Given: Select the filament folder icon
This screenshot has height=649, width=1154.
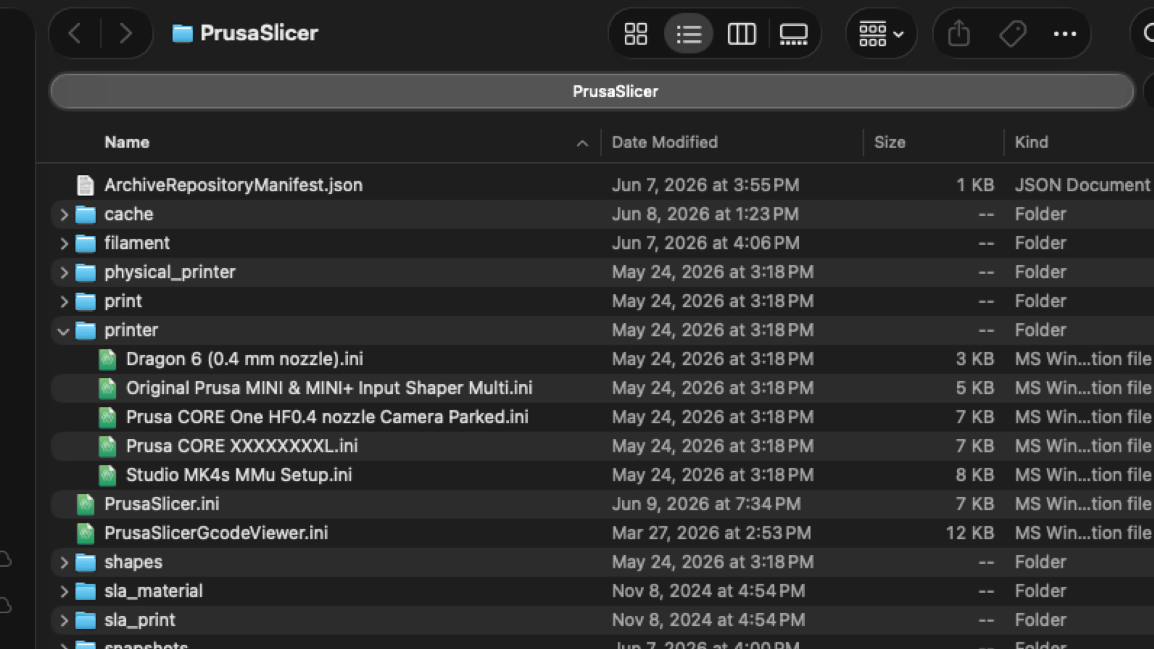Looking at the screenshot, I should (x=85, y=243).
